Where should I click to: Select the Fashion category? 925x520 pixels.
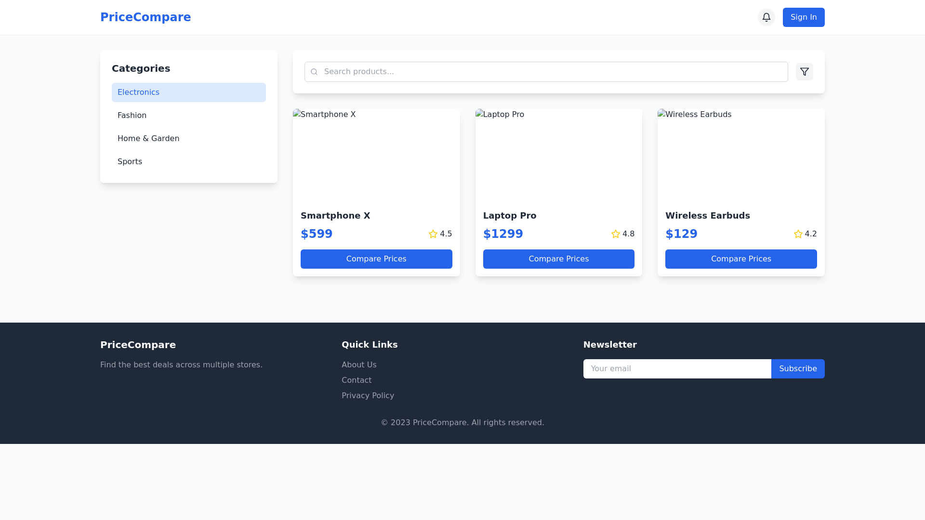tap(188, 115)
